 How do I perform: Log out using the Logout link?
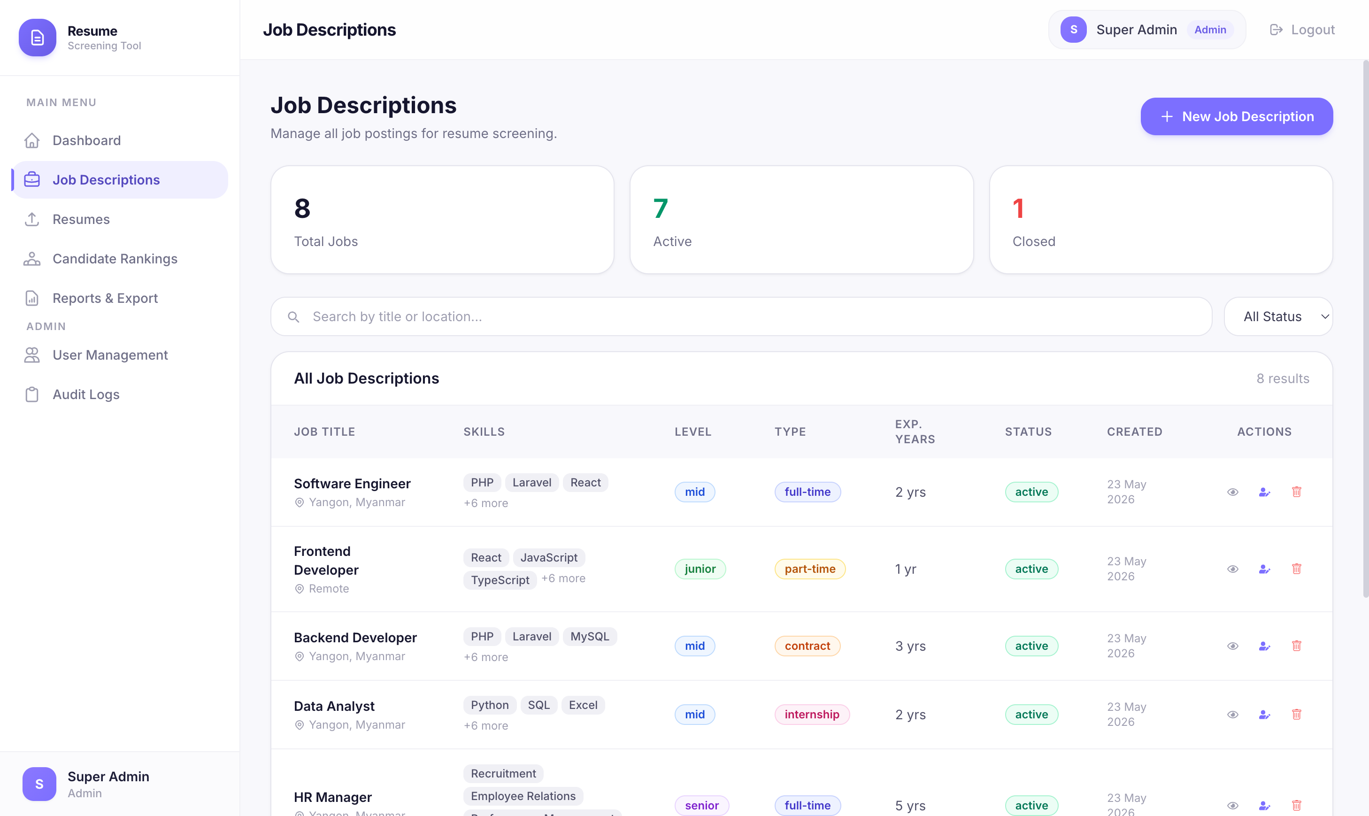click(1302, 30)
